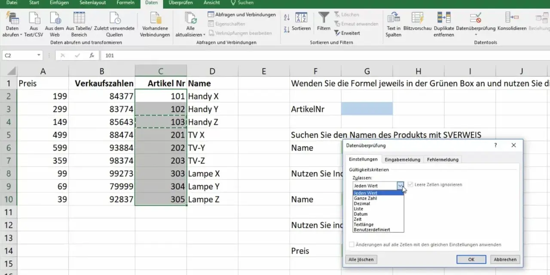Expand the Name Box dropdown

click(x=39, y=55)
